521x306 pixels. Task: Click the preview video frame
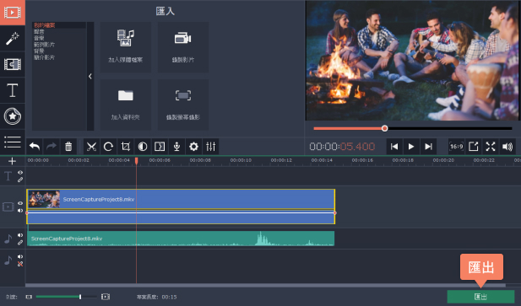click(x=412, y=61)
